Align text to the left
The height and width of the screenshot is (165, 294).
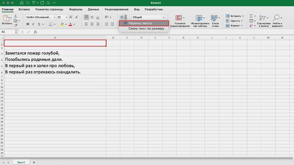[86, 24]
